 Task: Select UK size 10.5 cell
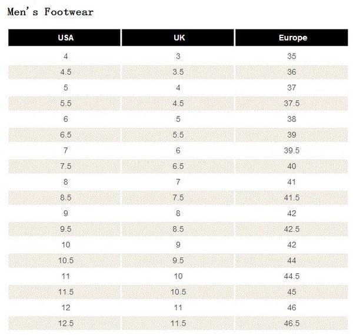pyautogui.click(x=178, y=292)
